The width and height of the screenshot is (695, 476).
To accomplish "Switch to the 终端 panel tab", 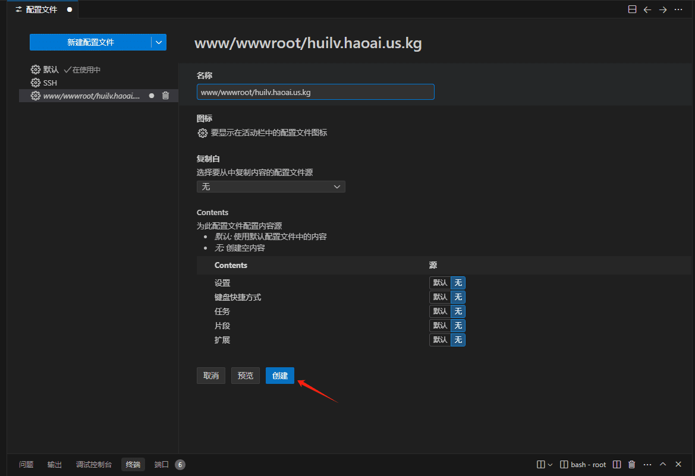I will pos(133,465).
